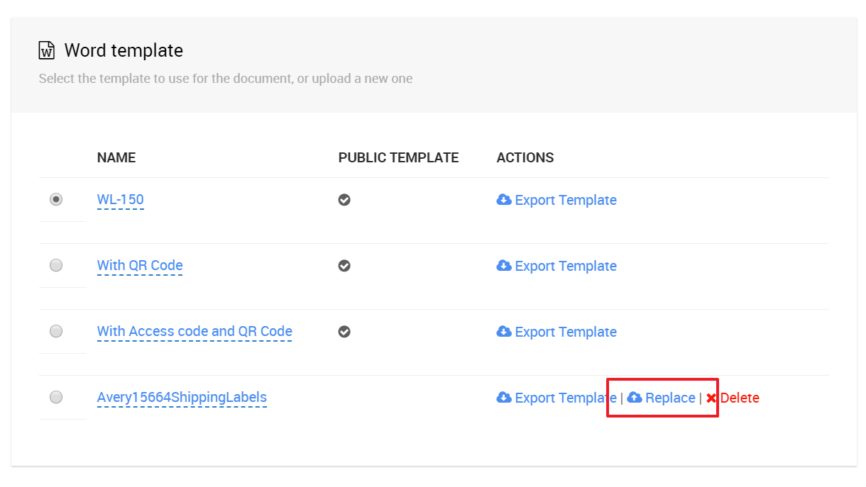This screenshot has height=487, width=866.
Task: Open Avery15664ShippingLabels template name link
Action: [x=182, y=398]
